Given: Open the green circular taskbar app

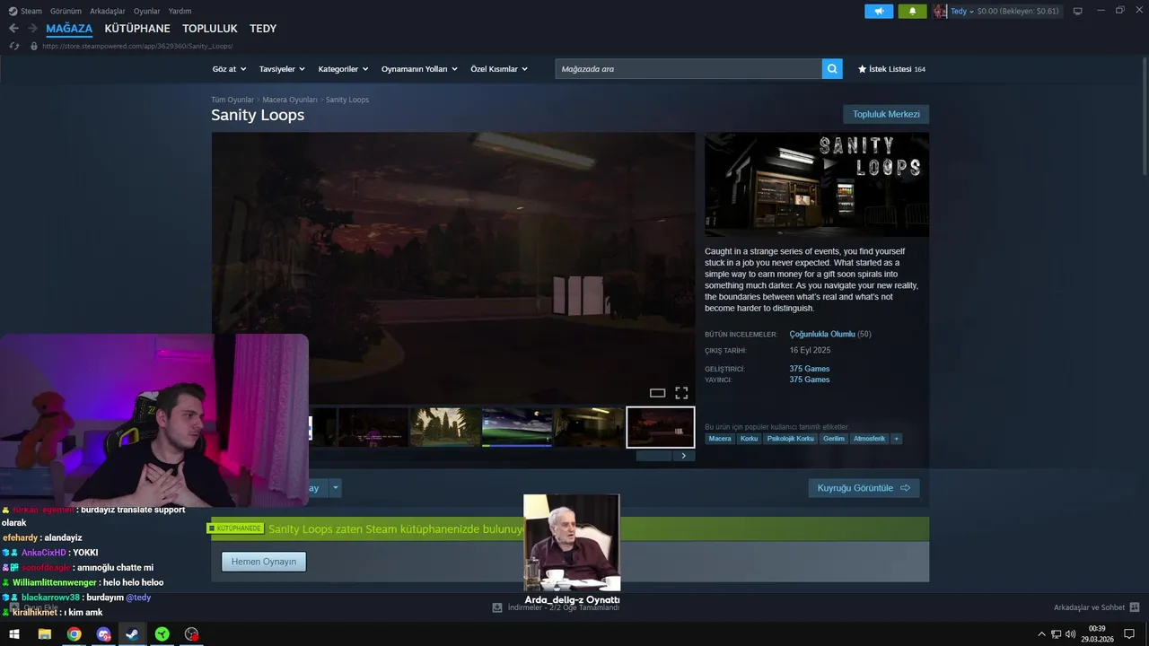Looking at the screenshot, I should click(x=162, y=634).
